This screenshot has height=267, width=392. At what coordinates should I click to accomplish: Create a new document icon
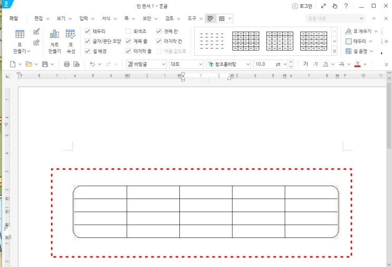13,64
